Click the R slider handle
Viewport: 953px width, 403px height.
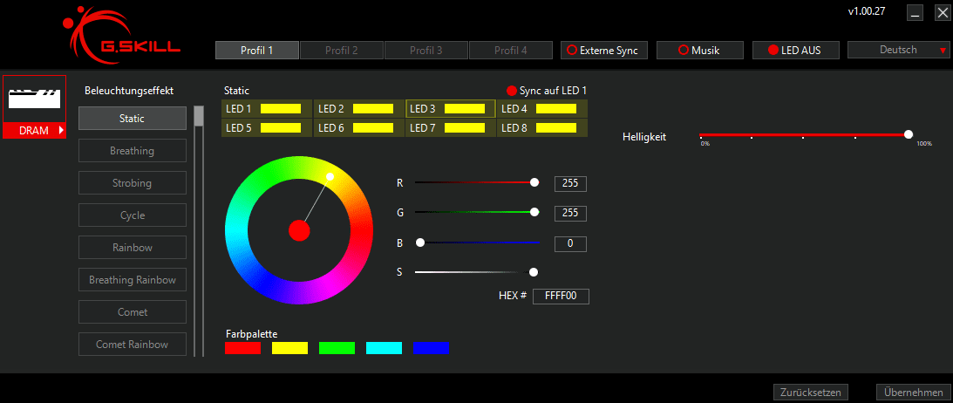pos(534,181)
